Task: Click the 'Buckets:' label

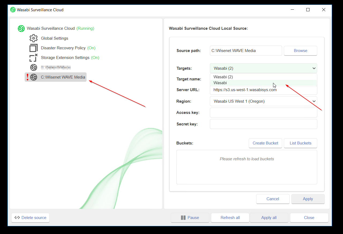Action: pos(185,143)
